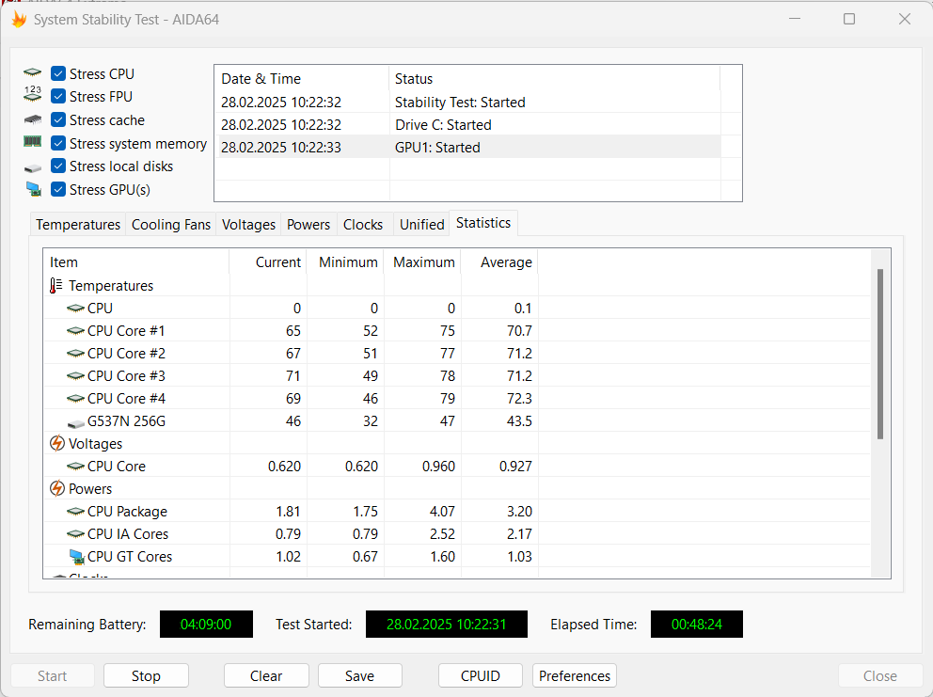Click the RAM icon beside Stress system memory
The width and height of the screenshot is (933, 697).
(33, 143)
